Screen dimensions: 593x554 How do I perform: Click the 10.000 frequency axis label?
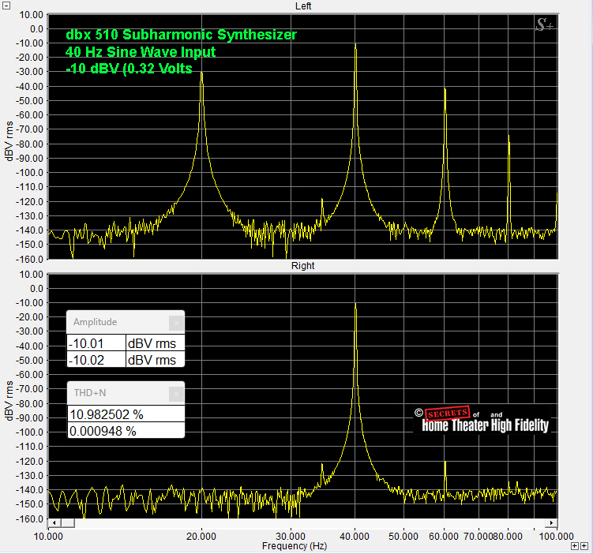click(x=48, y=537)
